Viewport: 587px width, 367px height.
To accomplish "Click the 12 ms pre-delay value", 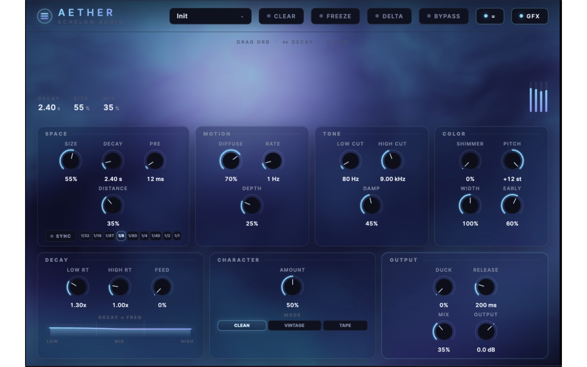I will click(155, 179).
